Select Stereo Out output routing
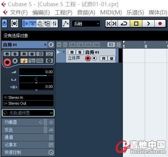The height and width of the screenshot is (157, 168). pyautogui.click(x=28, y=103)
